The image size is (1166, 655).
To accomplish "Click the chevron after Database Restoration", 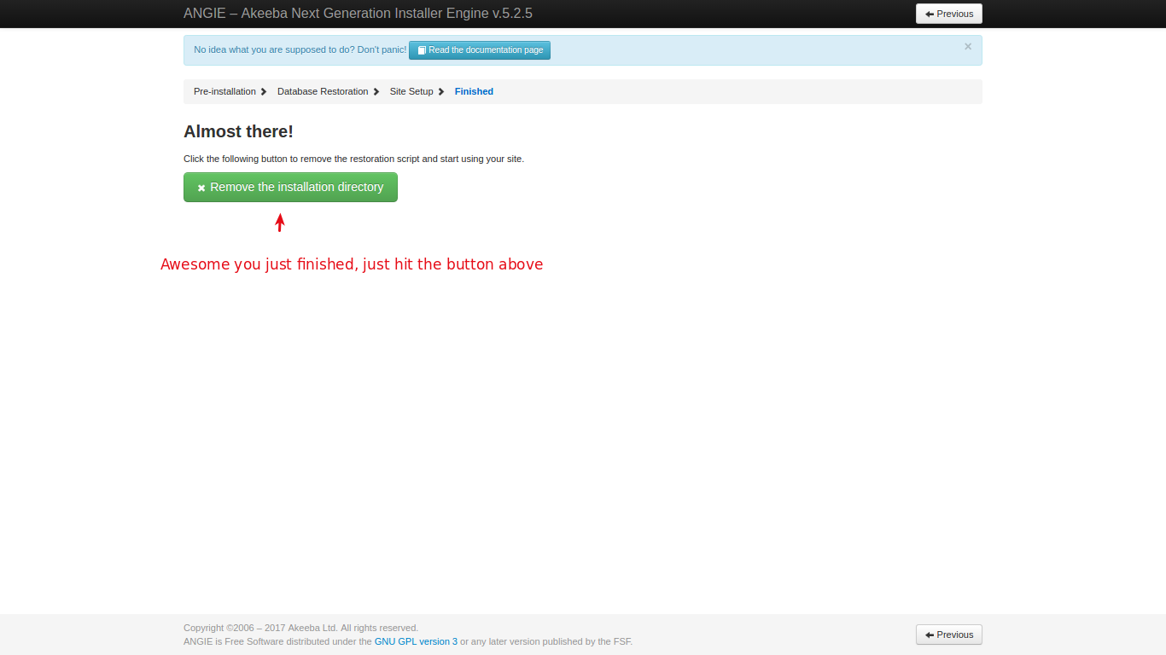I will click(x=376, y=91).
